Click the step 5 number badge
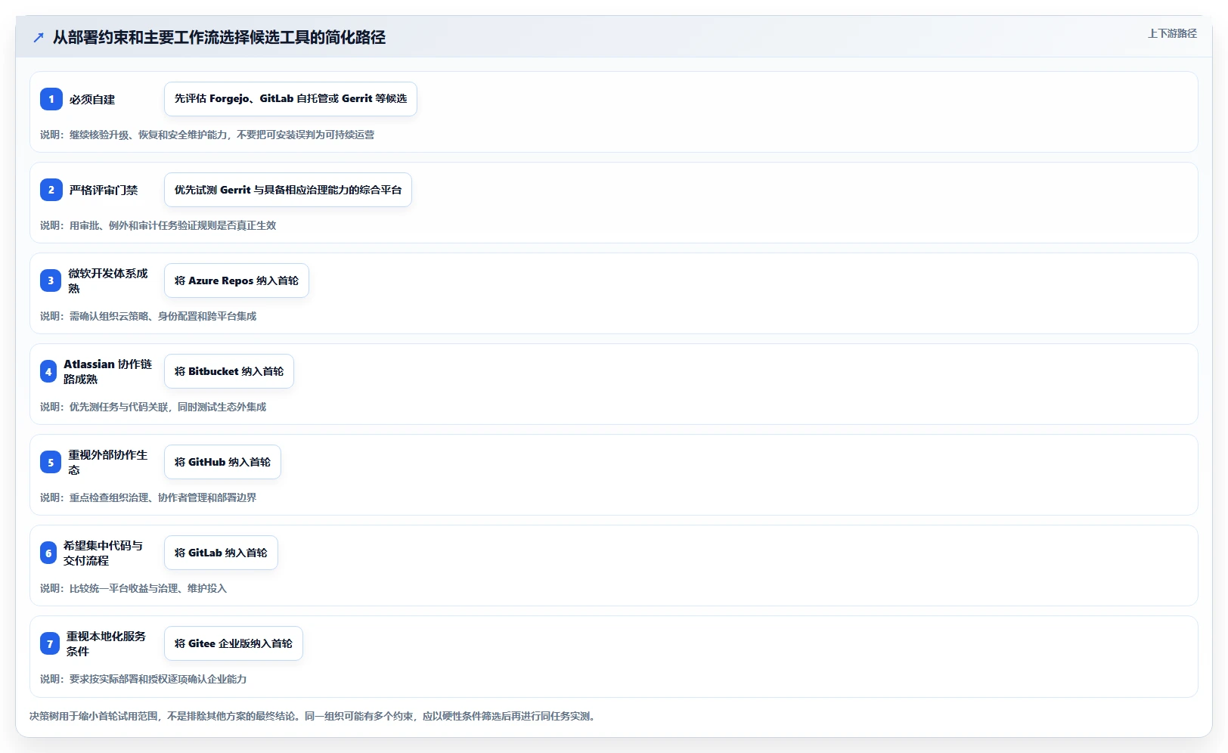The width and height of the screenshot is (1228, 753). (51, 462)
